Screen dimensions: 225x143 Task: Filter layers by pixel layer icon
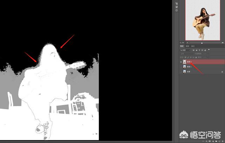pyautogui.click(x=194, y=50)
